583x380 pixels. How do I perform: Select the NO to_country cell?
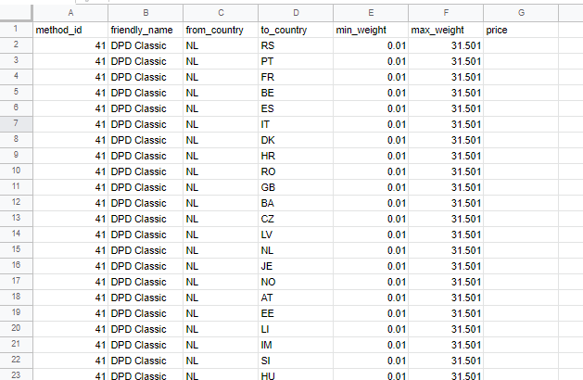tap(296, 282)
